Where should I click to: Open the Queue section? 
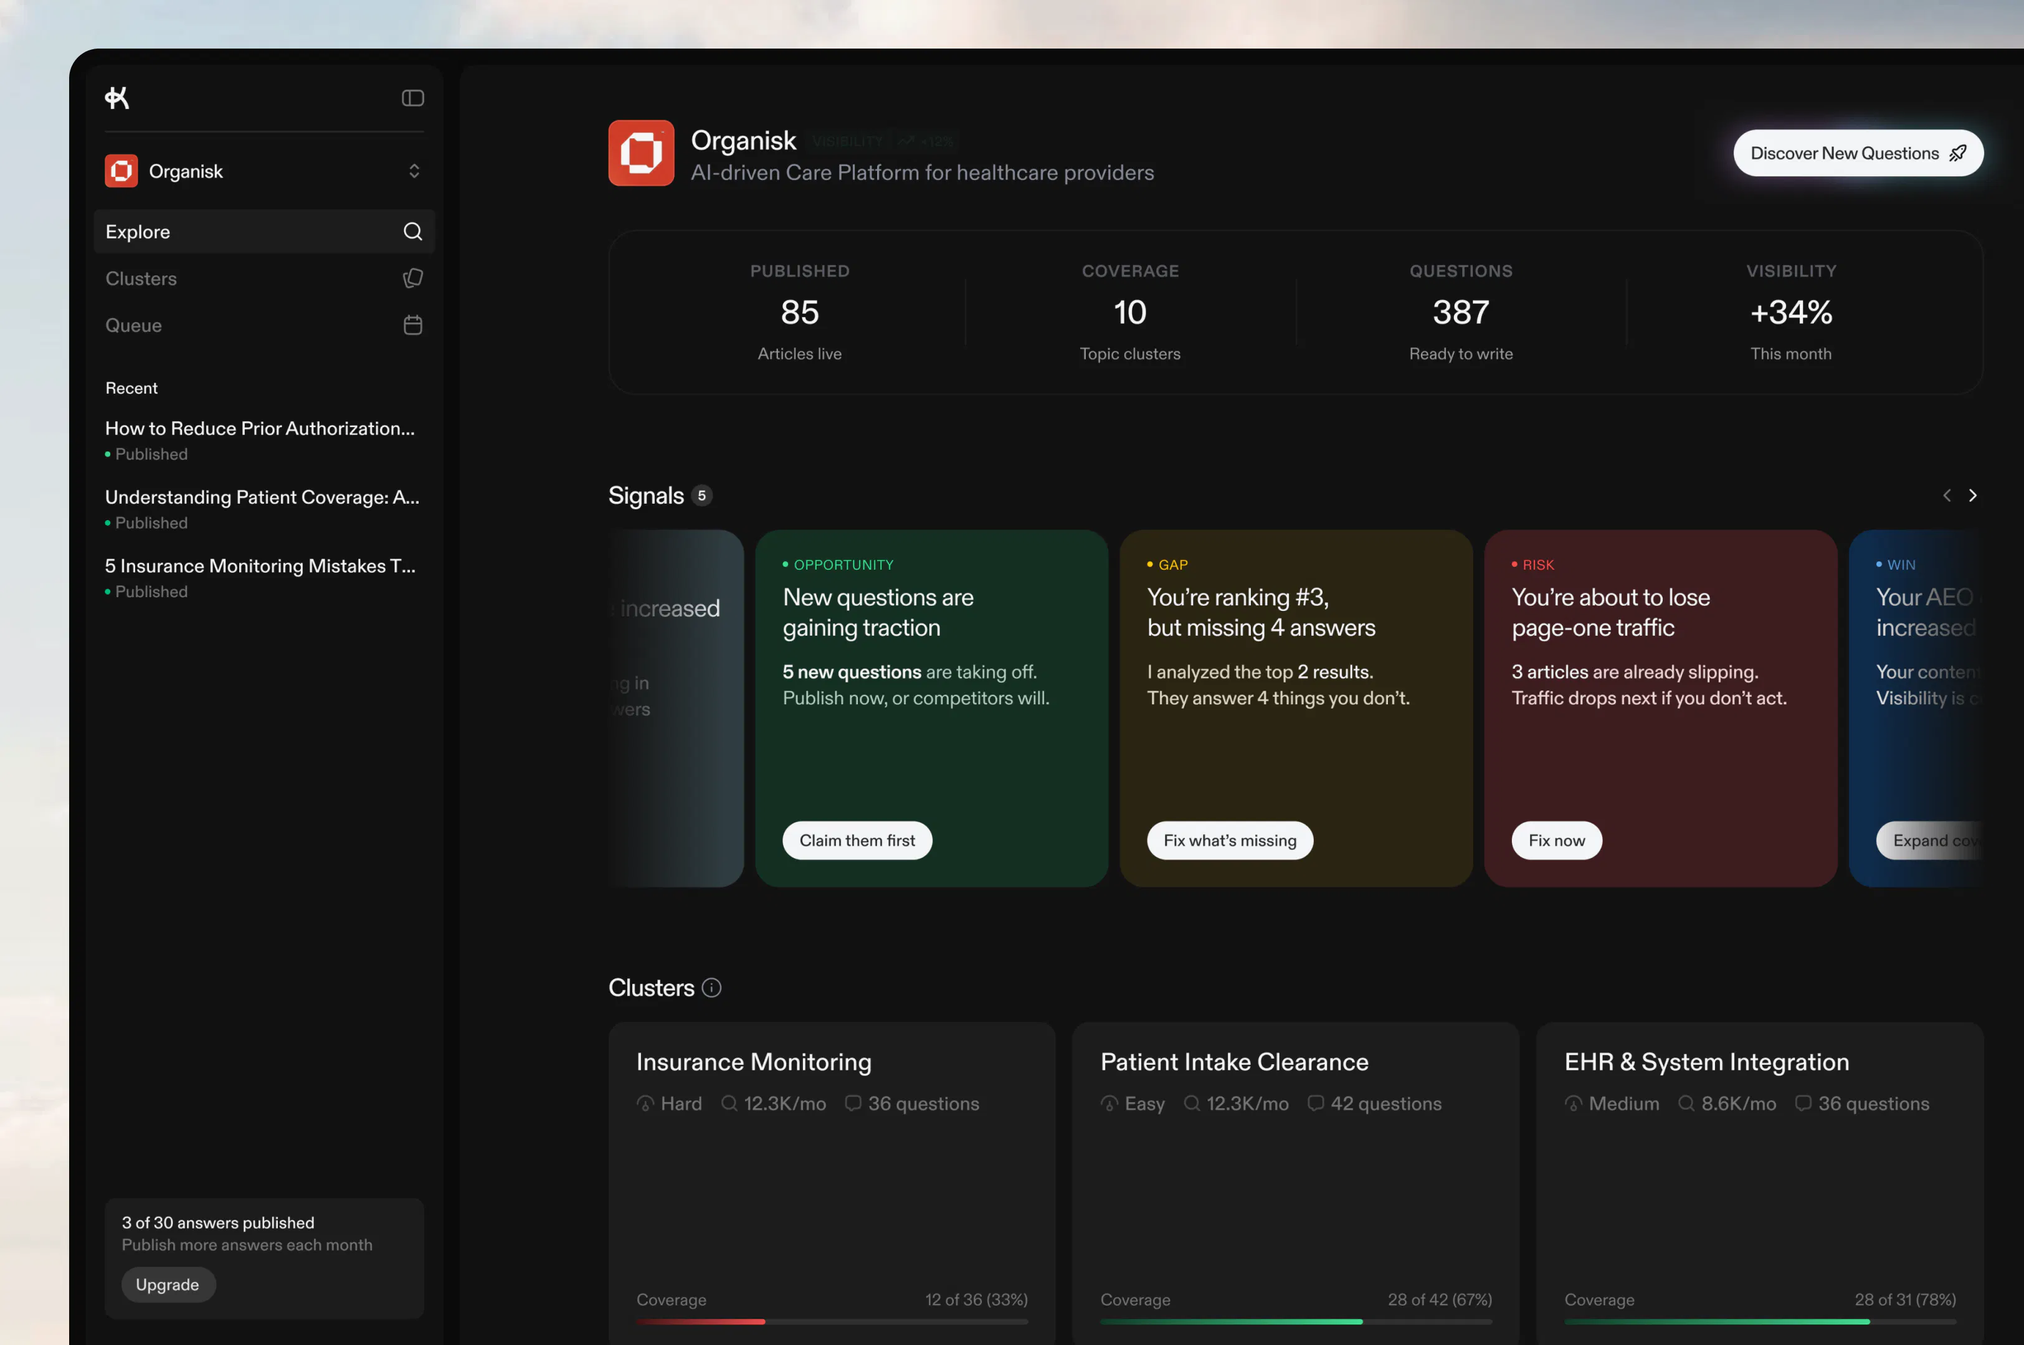click(x=264, y=325)
